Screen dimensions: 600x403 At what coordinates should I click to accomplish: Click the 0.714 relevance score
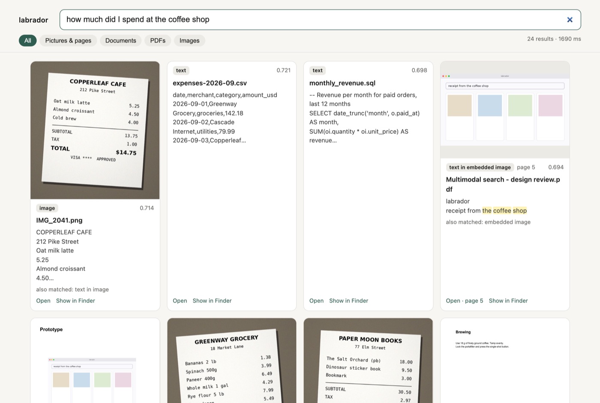(147, 208)
